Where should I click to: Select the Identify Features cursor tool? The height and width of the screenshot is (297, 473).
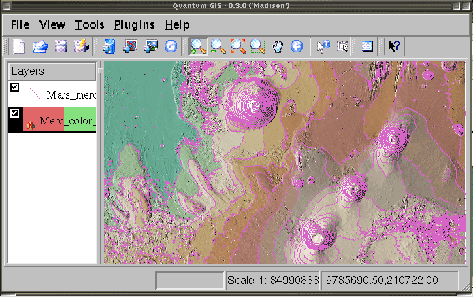pyautogui.click(x=323, y=46)
